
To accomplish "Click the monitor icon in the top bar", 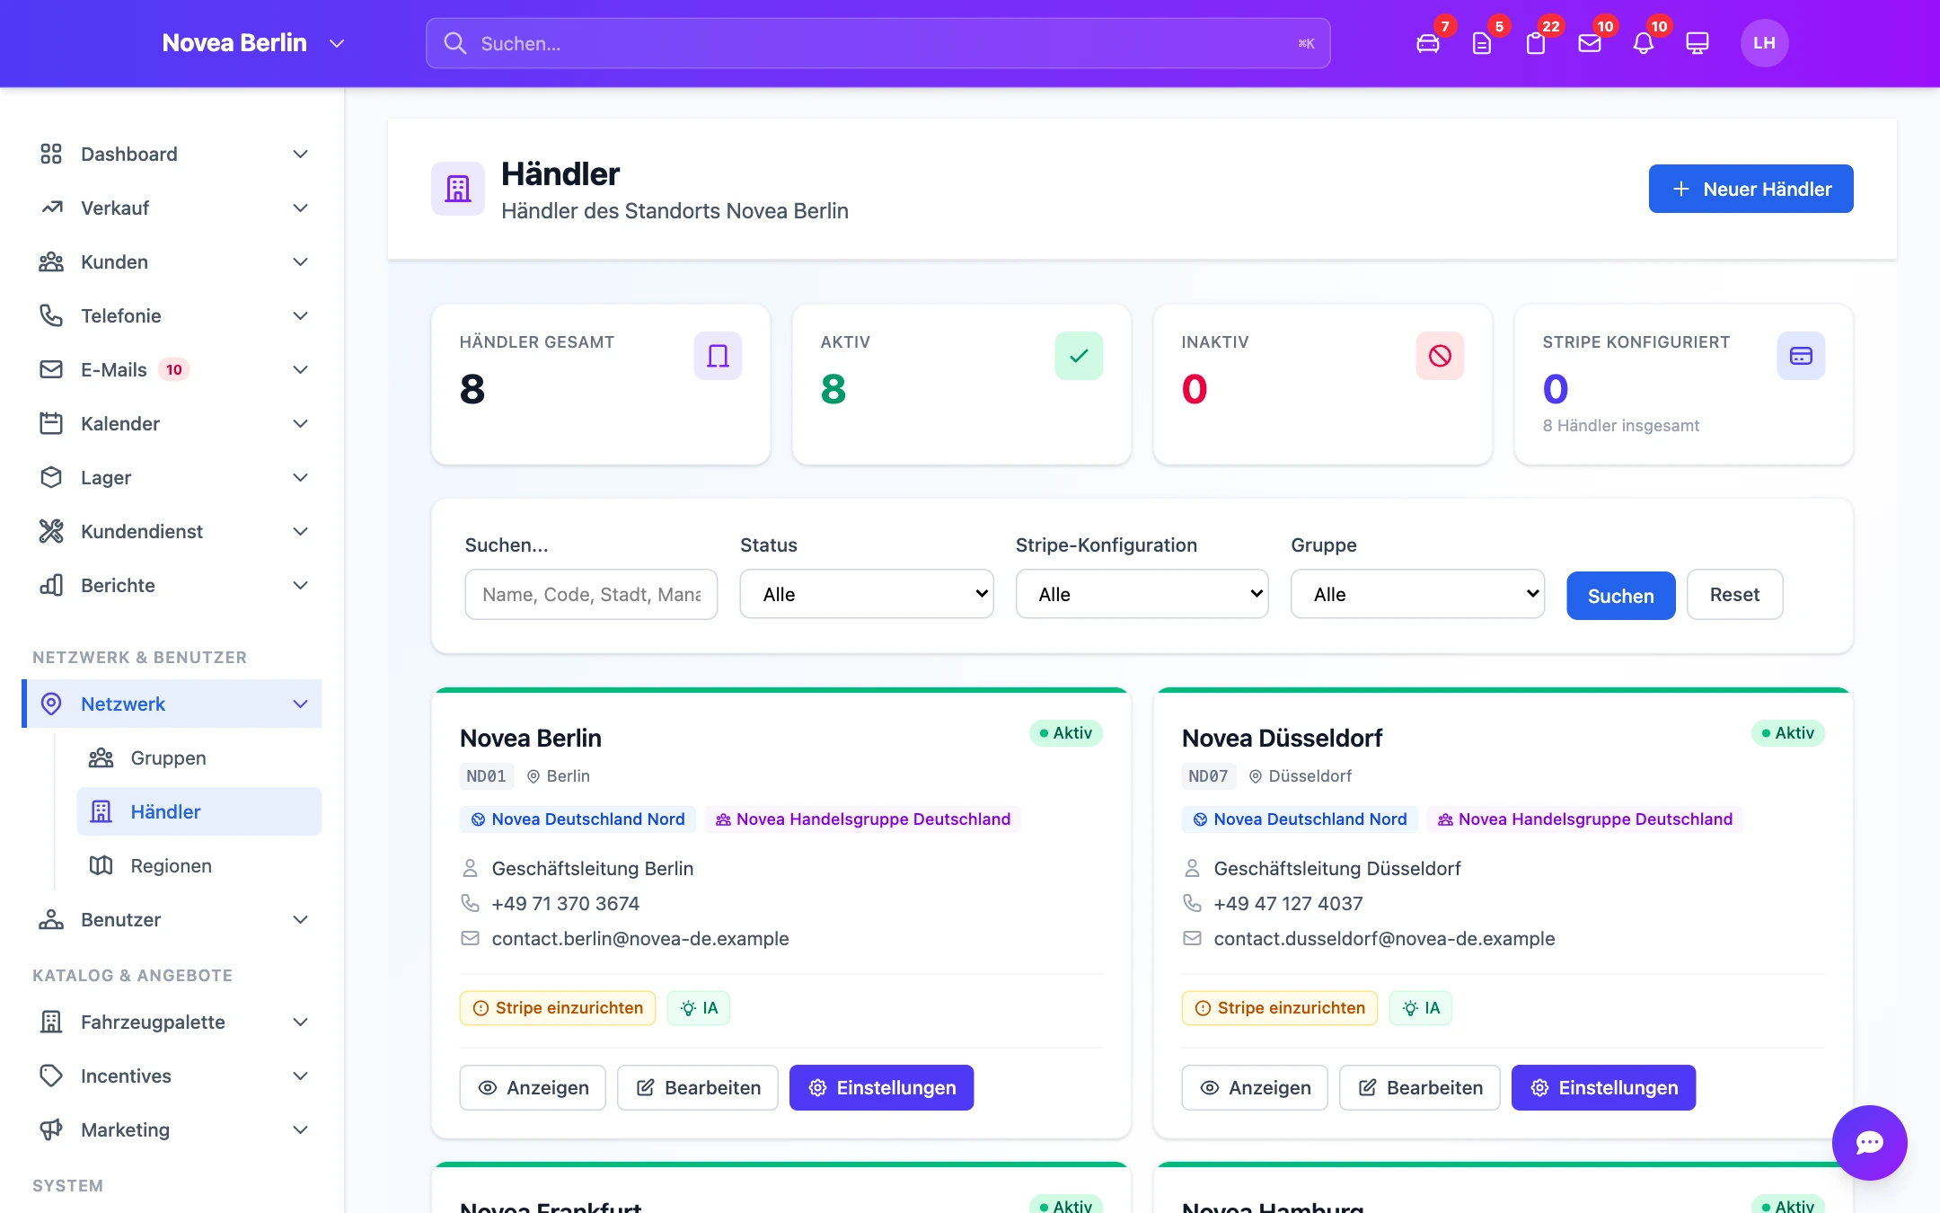I will [x=1697, y=43].
